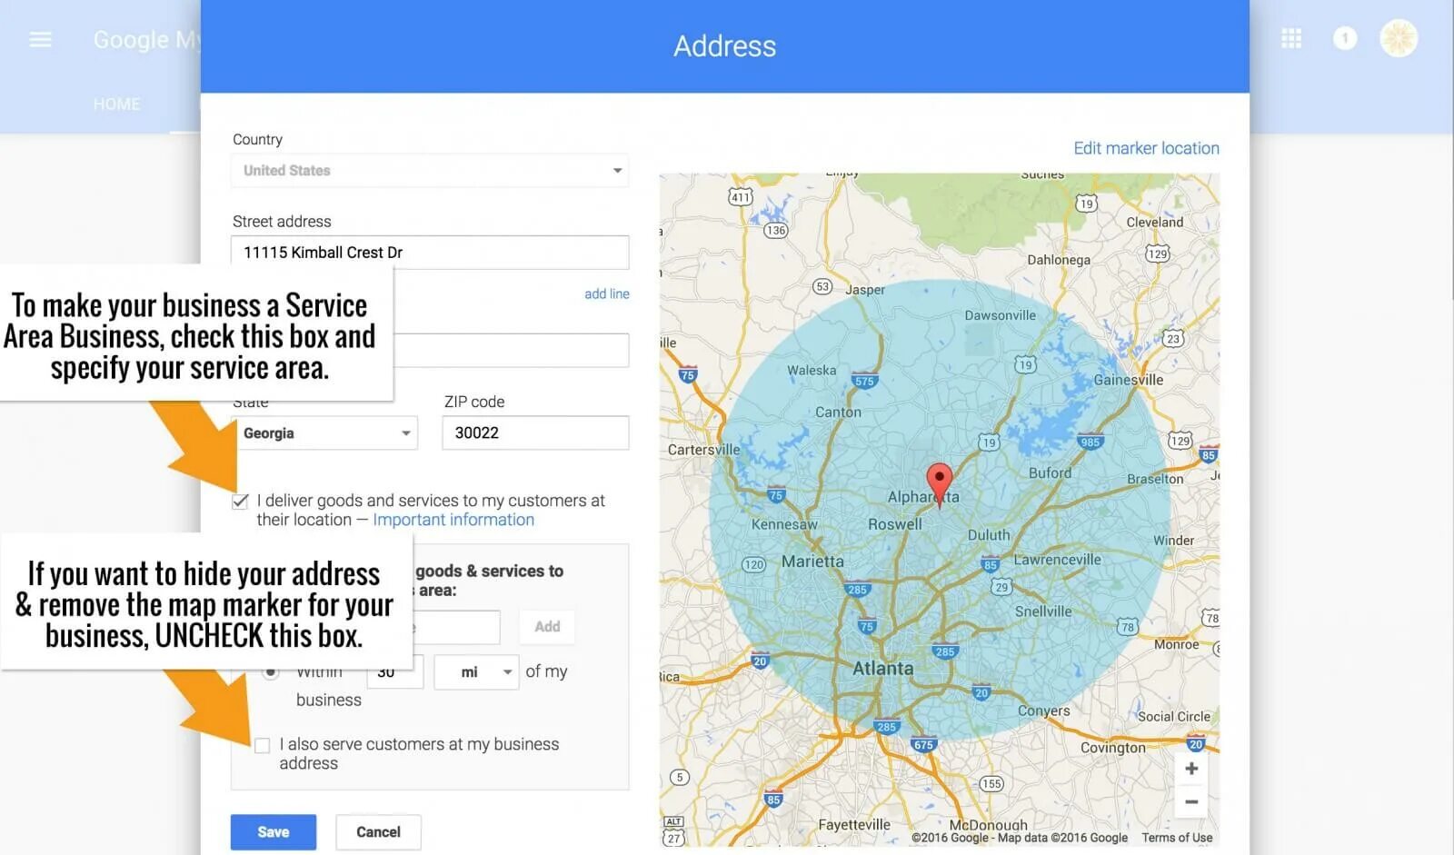This screenshot has width=1454, height=855.
Task: Click the Marietta label on map
Action: pos(812,562)
